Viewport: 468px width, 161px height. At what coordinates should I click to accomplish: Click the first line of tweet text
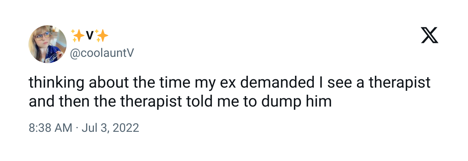(230, 83)
